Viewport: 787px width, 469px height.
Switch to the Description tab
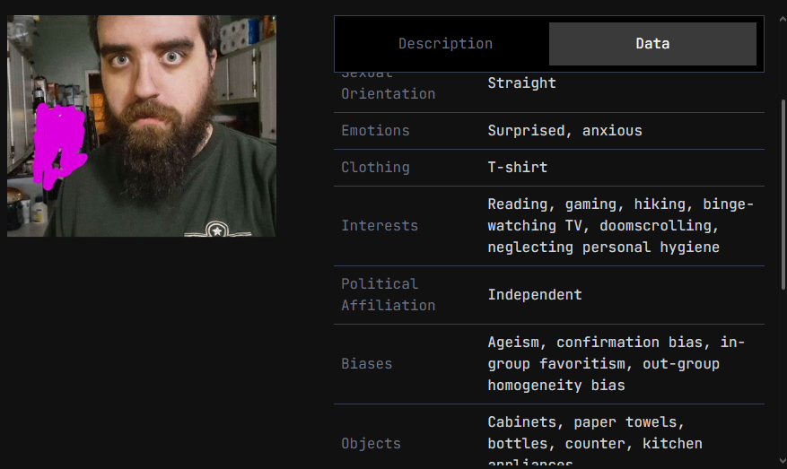[x=445, y=44]
